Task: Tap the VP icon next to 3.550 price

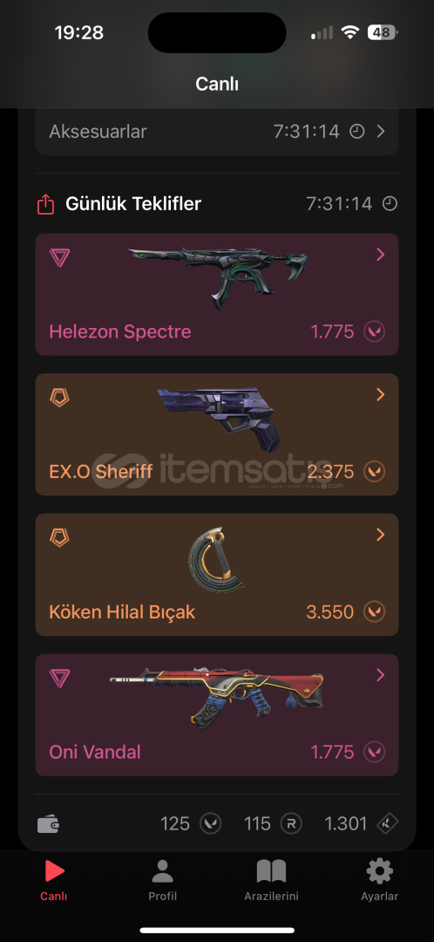Action: (x=375, y=612)
